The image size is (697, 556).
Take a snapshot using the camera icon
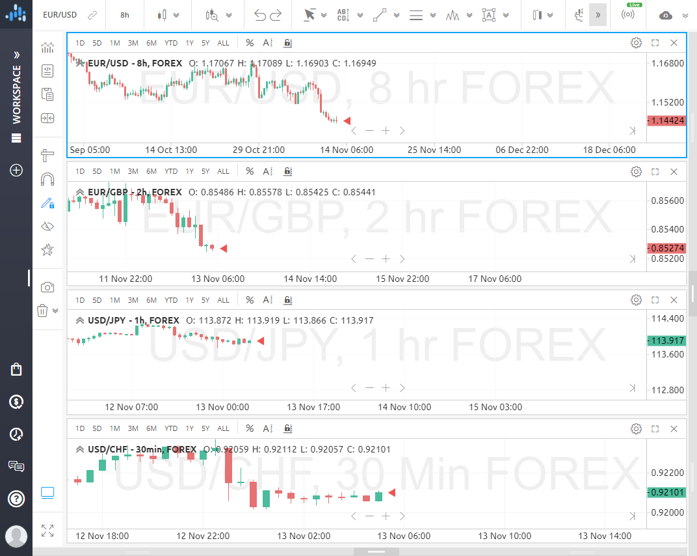click(47, 286)
